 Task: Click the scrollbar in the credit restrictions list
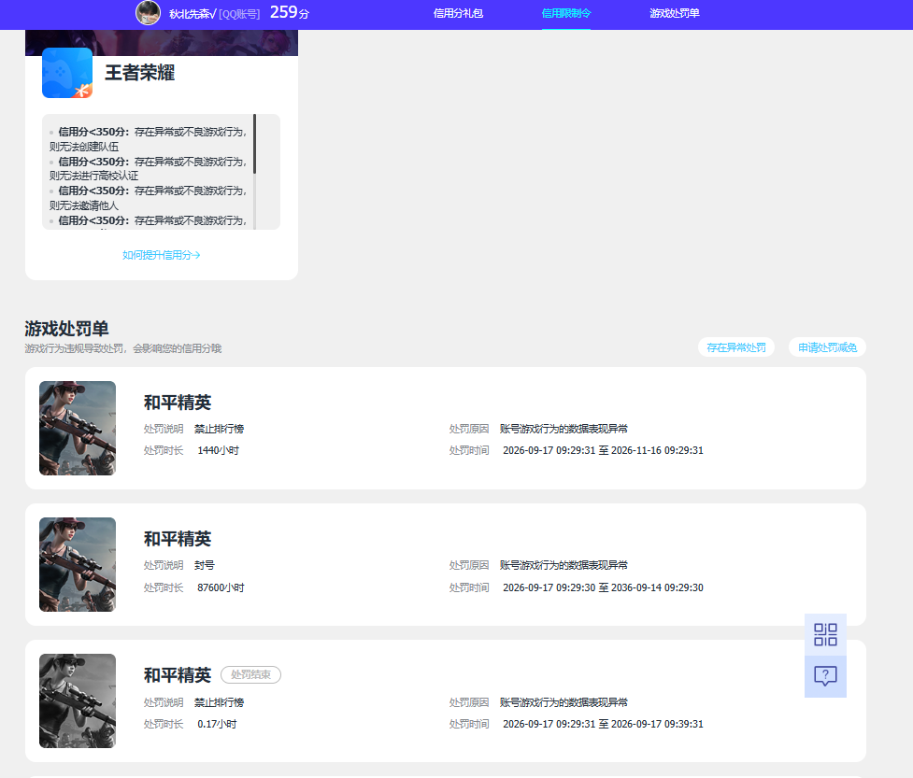point(254,145)
